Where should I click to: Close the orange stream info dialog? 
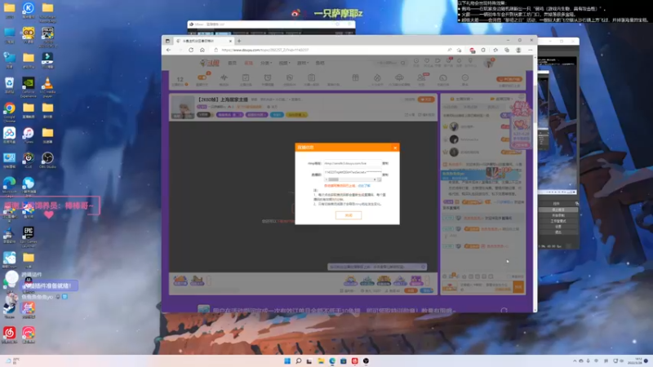(x=395, y=148)
